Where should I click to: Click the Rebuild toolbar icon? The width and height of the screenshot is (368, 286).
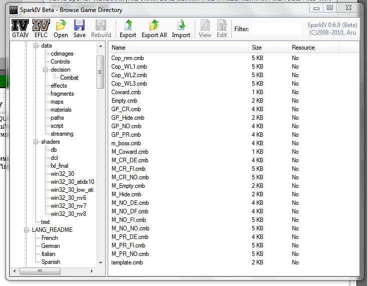(101, 25)
